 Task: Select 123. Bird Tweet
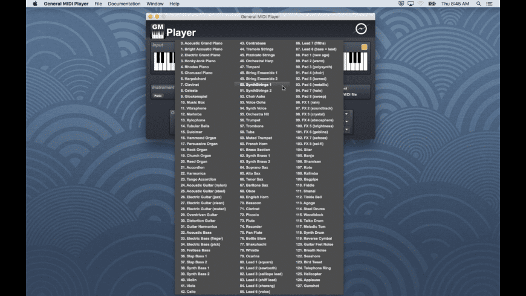tap(309, 263)
